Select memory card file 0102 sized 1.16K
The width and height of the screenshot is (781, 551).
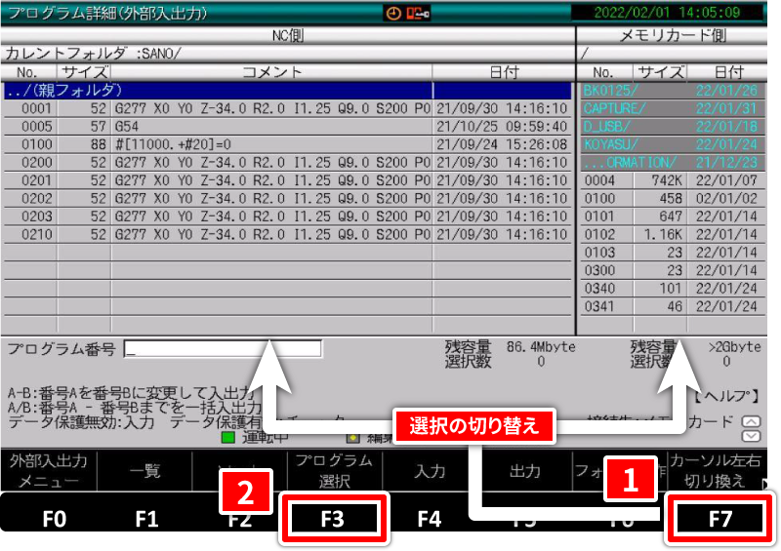click(x=673, y=234)
